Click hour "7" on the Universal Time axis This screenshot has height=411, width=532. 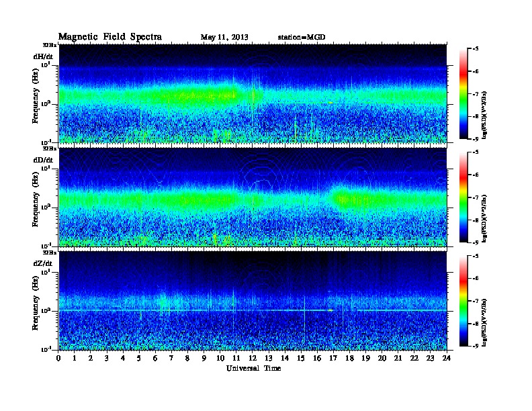click(x=171, y=358)
